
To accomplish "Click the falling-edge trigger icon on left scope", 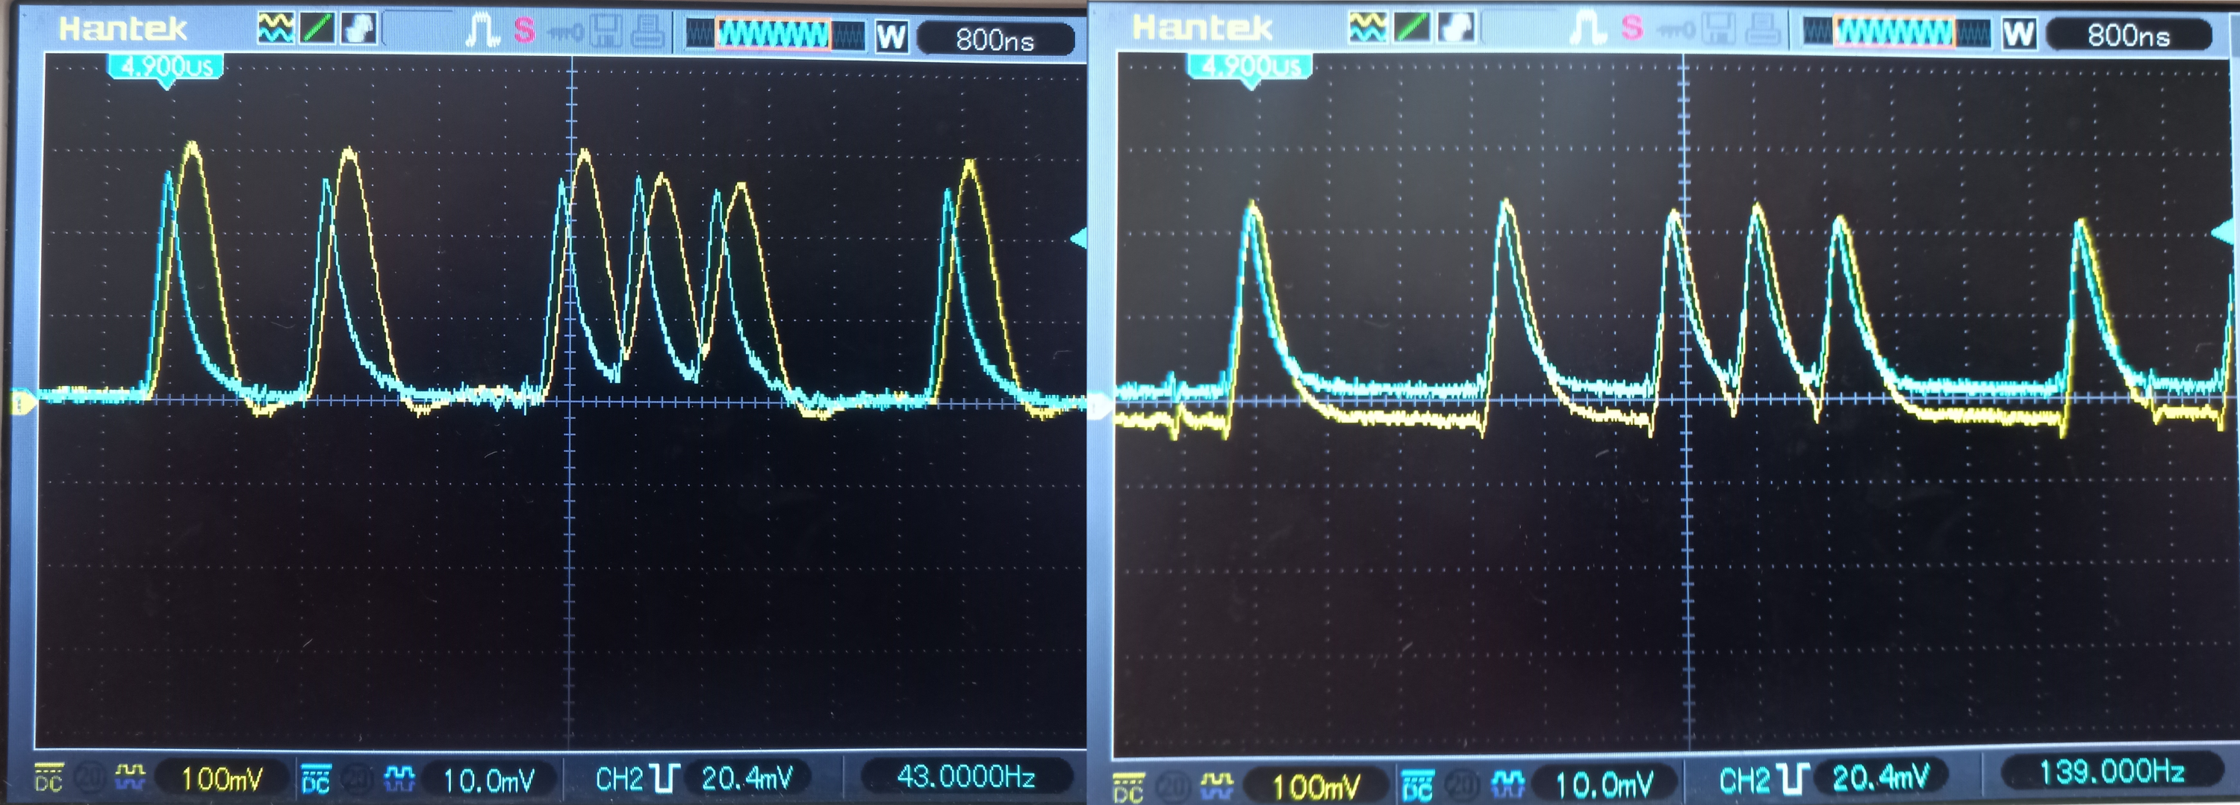I will (665, 778).
